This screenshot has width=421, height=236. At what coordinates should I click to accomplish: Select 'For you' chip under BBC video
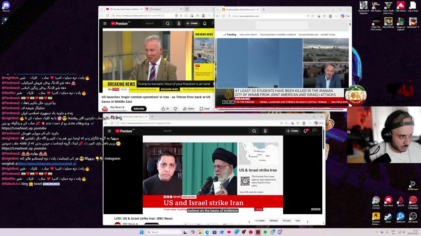286,221
